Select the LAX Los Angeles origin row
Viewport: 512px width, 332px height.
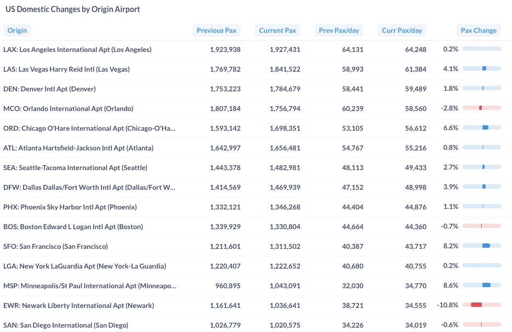coord(256,50)
